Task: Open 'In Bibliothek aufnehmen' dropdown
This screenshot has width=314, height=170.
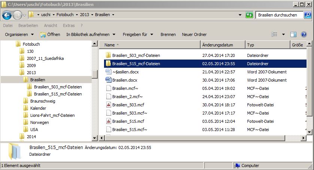Action: pos(91,34)
